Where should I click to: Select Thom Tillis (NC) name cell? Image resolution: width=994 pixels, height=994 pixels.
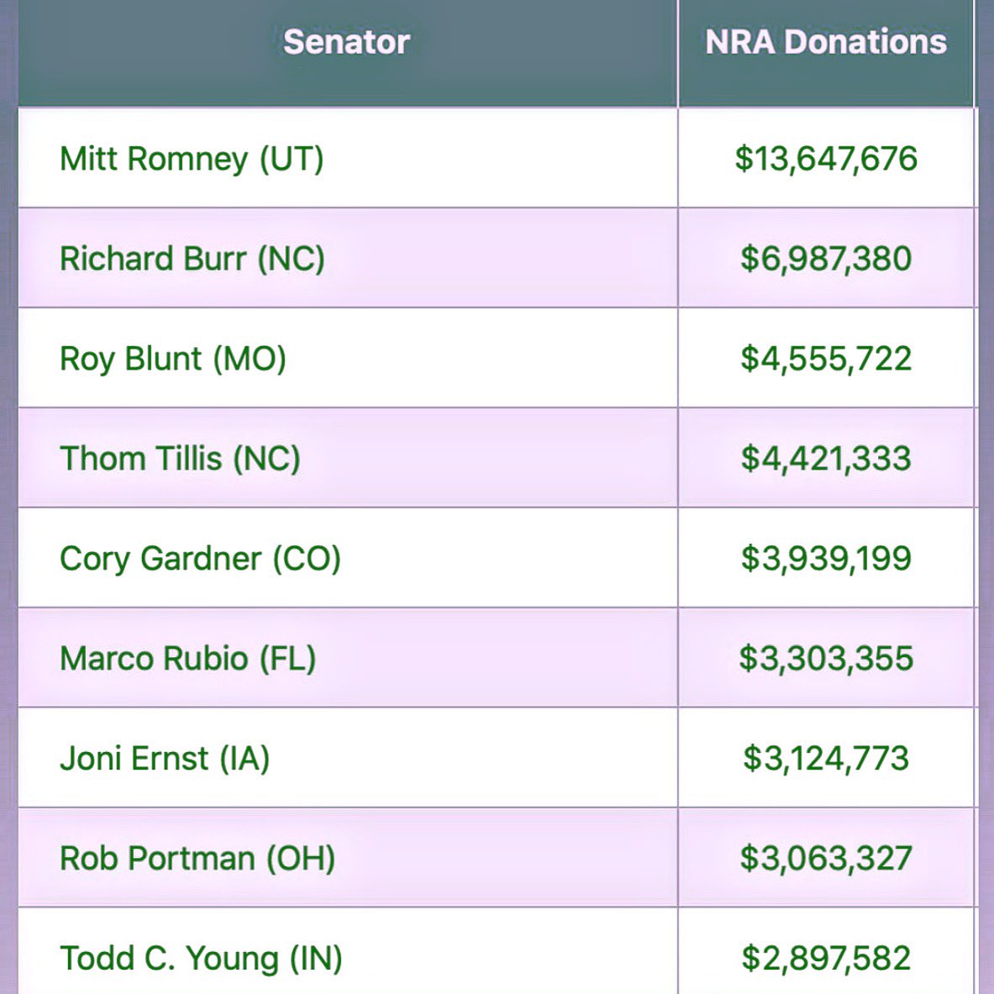(180, 459)
